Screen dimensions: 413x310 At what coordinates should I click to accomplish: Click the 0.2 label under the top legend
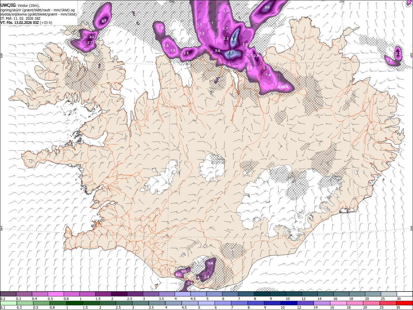pyautogui.click(x=3, y=299)
